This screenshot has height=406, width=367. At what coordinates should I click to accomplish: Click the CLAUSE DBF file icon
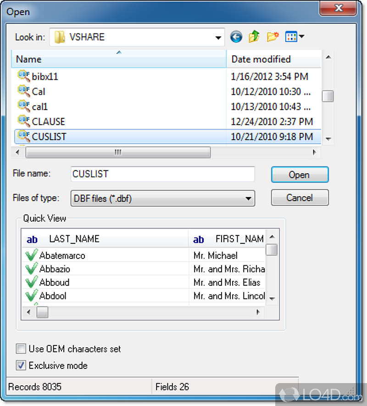click(x=23, y=121)
